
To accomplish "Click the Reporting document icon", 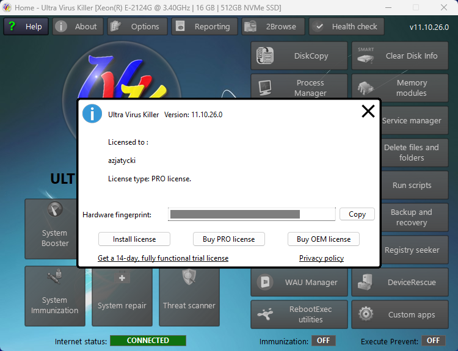I will point(180,26).
